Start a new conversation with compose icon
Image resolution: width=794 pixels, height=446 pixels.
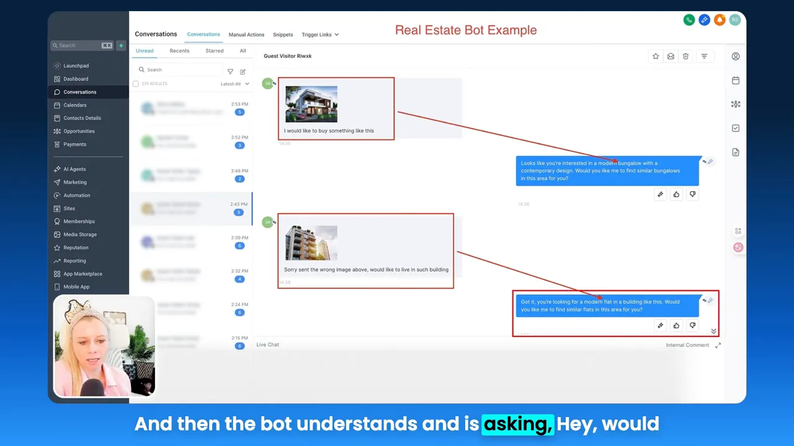[x=243, y=71]
